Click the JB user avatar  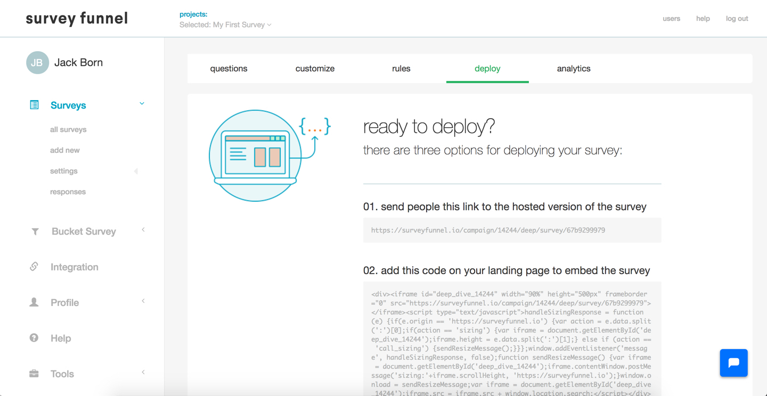(37, 63)
